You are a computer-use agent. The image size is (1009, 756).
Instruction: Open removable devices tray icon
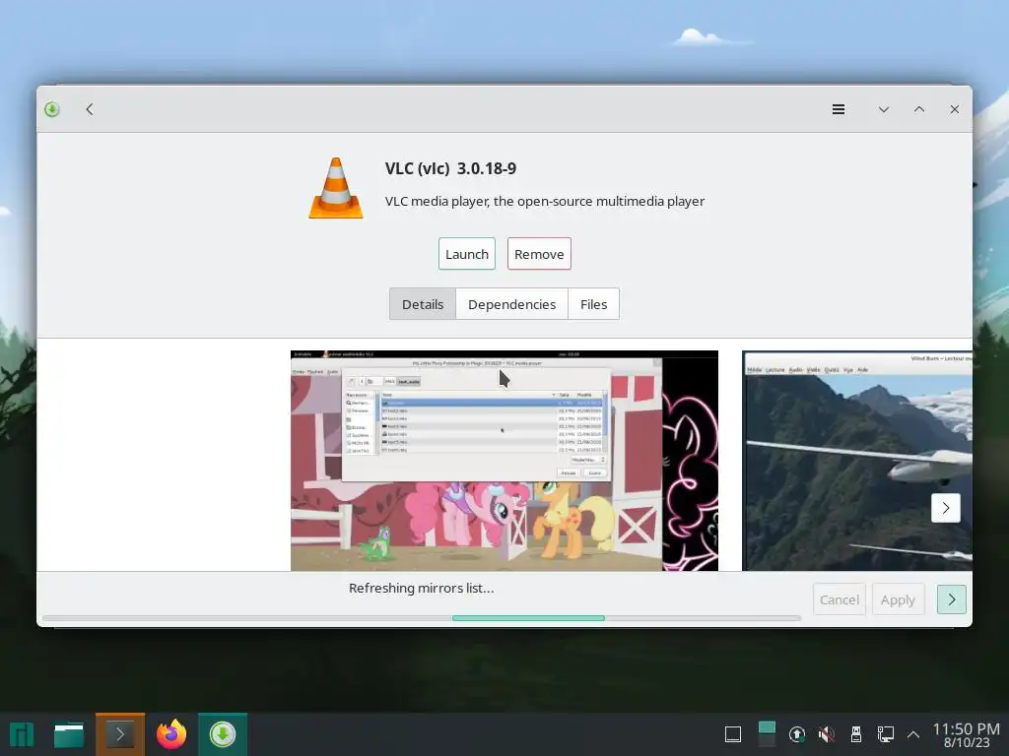click(x=856, y=734)
